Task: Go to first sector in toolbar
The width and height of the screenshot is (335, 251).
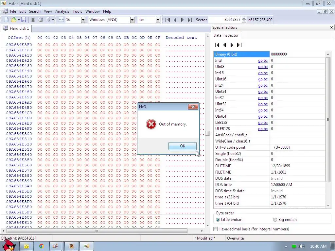Action: click(x=168, y=20)
